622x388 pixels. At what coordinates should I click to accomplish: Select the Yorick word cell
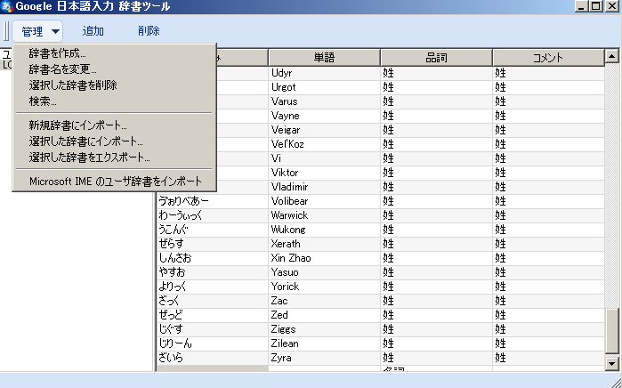tap(324, 287)
